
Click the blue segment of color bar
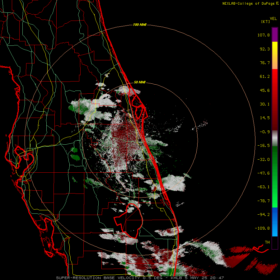(x=275, y=222)
